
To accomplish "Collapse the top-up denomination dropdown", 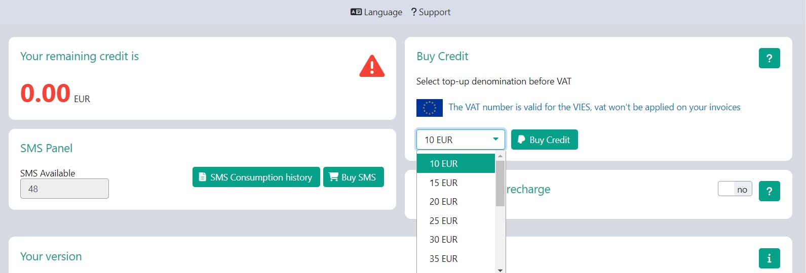I will (460, 140).
